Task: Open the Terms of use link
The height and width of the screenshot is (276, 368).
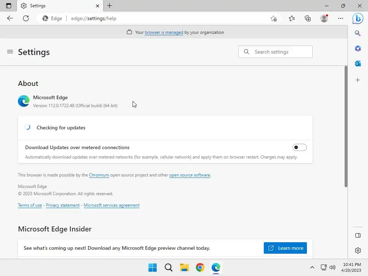Action: click(x=30, y=205)
